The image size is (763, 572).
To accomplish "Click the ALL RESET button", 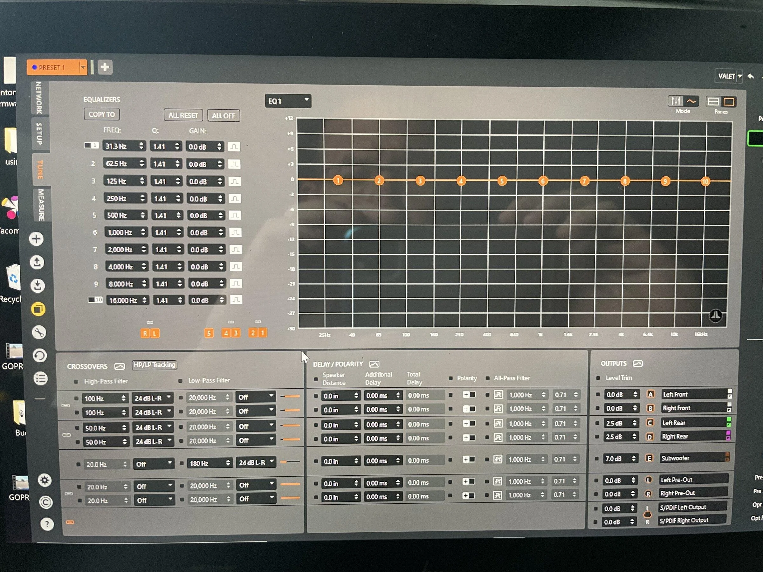I will pyautogui.click(x=183, y=115).
